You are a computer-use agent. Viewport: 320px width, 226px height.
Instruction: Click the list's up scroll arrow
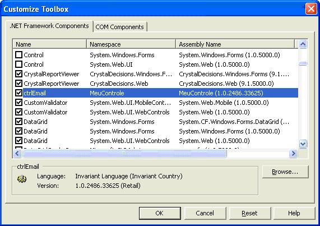[303, 44]
